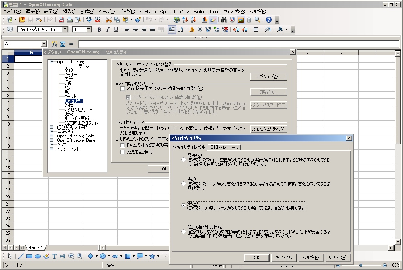Open Find & Replace binoculars icon
This screenshot has height=270, width=403.
pyautogui.click(x=224, y=20)
